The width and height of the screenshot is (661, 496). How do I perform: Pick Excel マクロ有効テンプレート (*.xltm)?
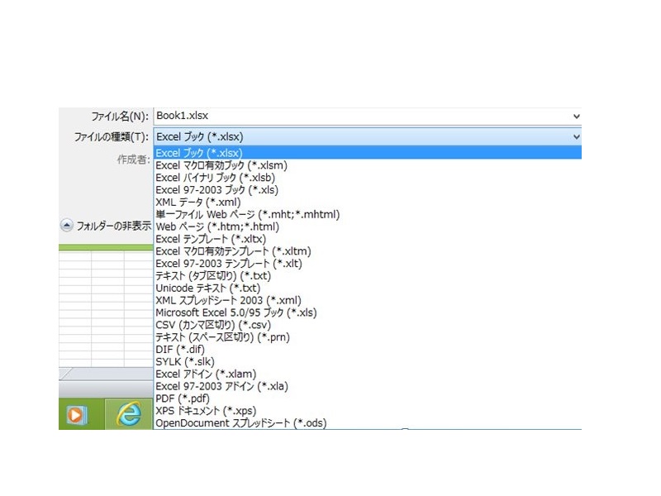[233, 251]
